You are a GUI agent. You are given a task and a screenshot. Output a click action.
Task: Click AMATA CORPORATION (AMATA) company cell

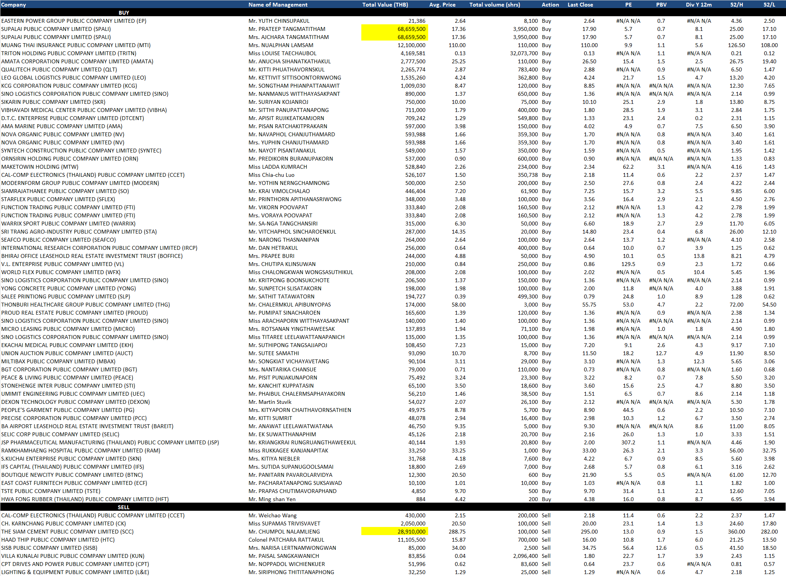click(77, 61)
